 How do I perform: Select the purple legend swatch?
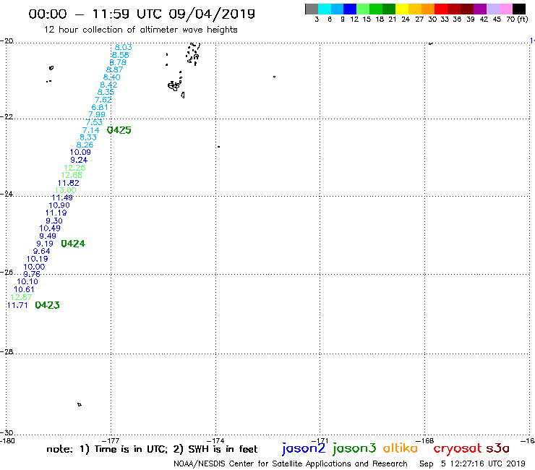pos(479,9)
